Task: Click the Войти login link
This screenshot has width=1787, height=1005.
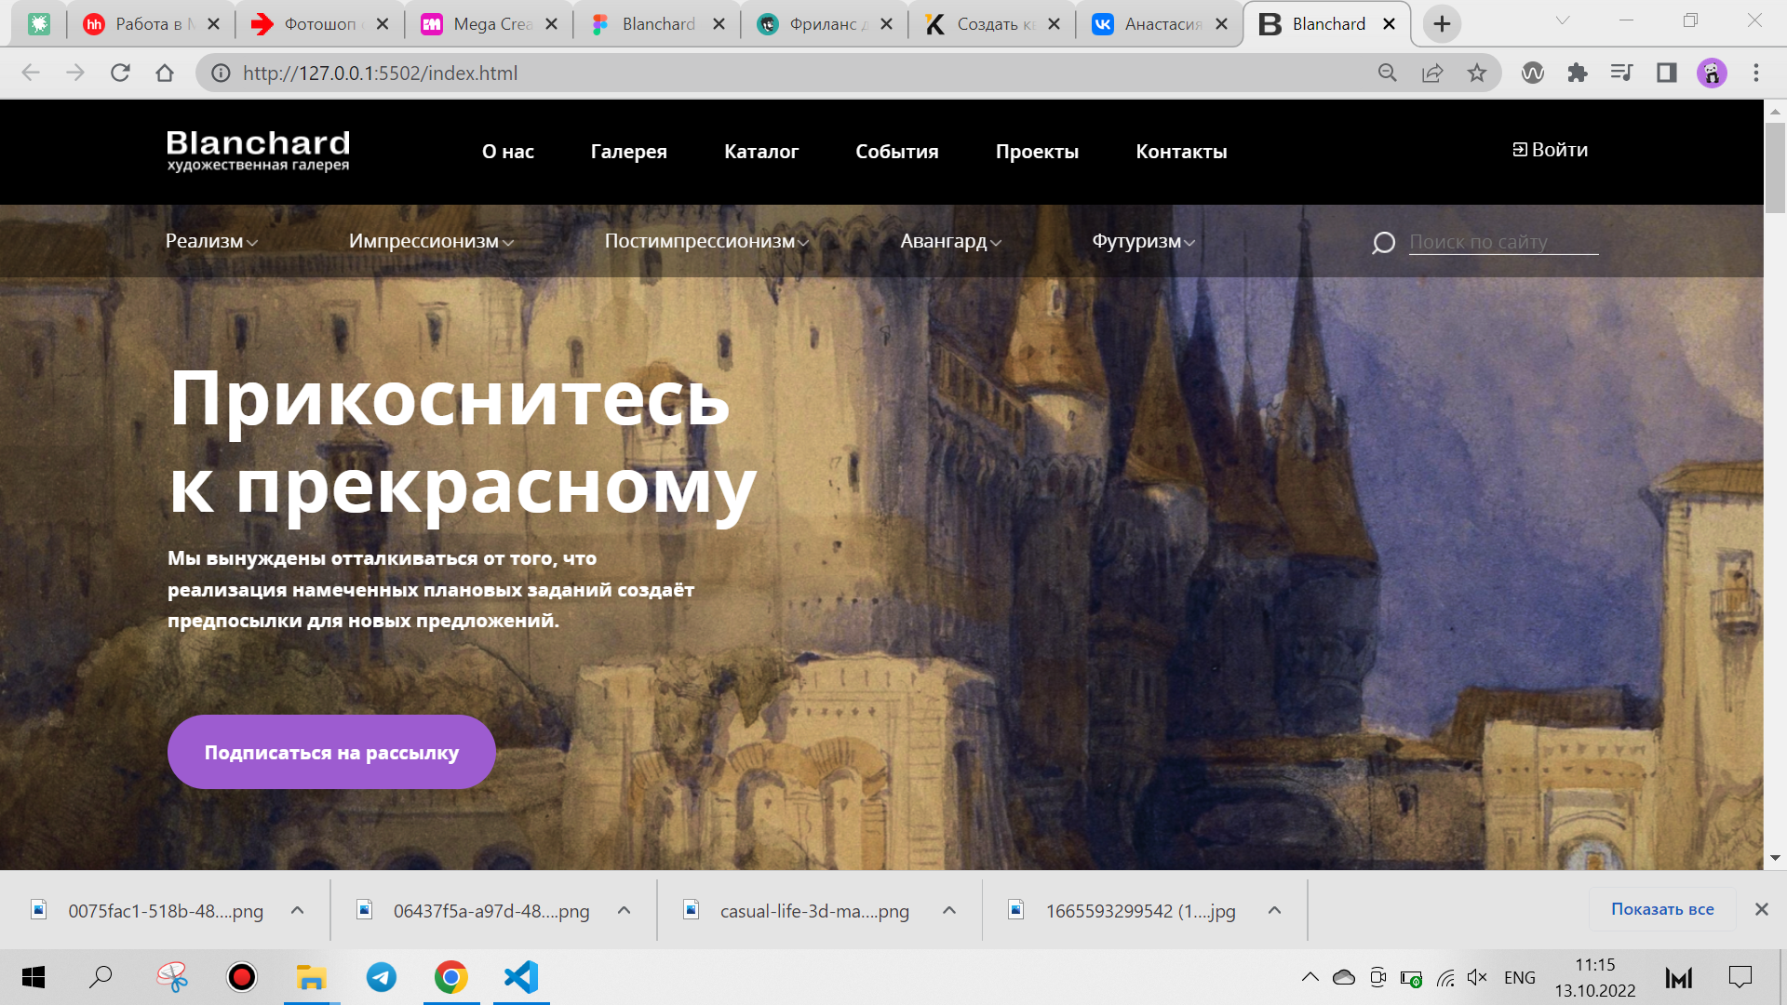Action: 1551,150
